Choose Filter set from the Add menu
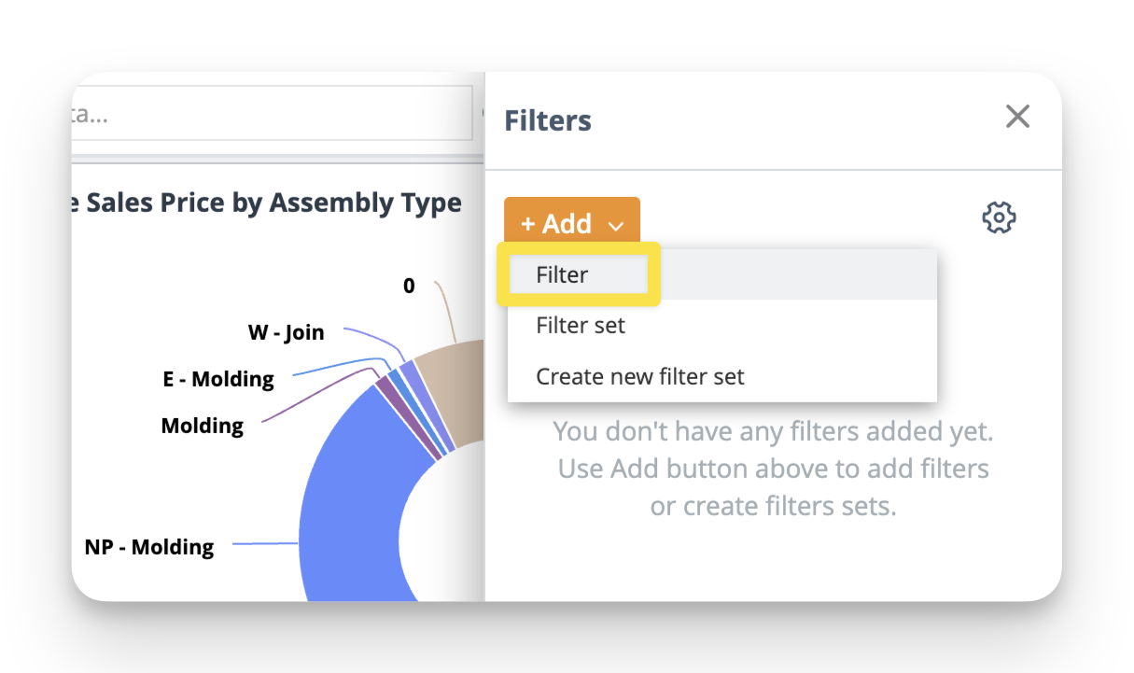Screen dimensions: 1134x673 [x=581, y=326]
